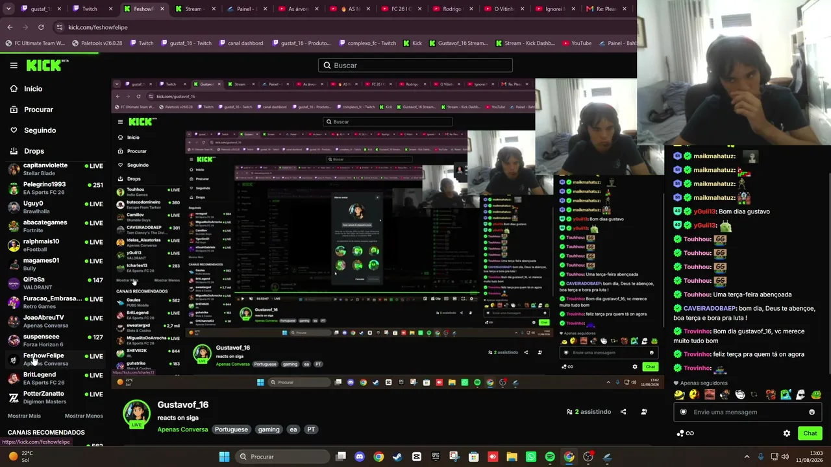Share the stream with the share icon
The width and height of the screenshot is (831, 467).
623,412
